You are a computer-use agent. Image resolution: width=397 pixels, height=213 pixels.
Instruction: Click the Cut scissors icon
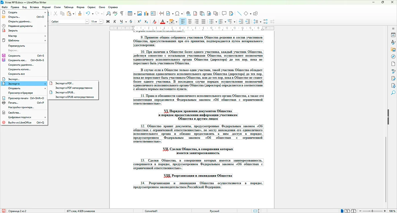coord(55,14)
